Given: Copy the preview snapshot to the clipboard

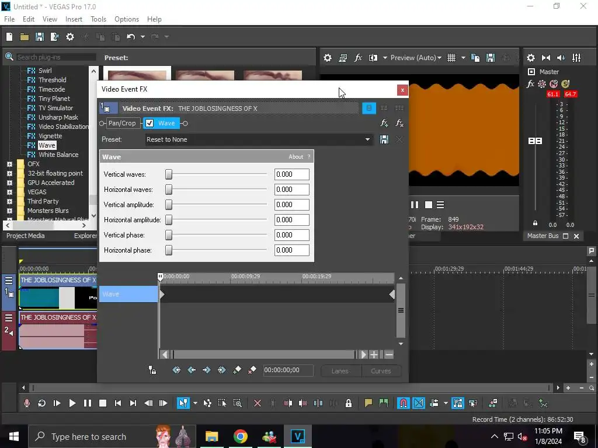Looking at the screenshot, I should pyautogui.click(x=475, y=58).
